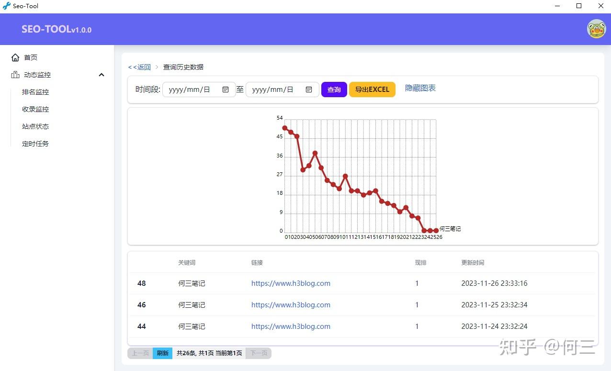Click keyword 何三笔记 in row 46
Viewport: 611px width, 371px height.
192,305
